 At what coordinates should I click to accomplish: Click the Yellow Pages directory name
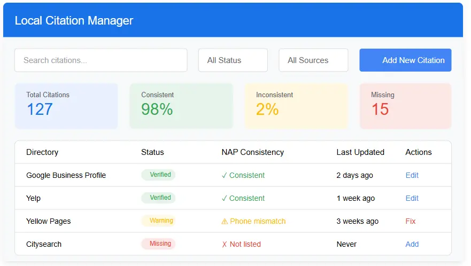click(48, 221)
